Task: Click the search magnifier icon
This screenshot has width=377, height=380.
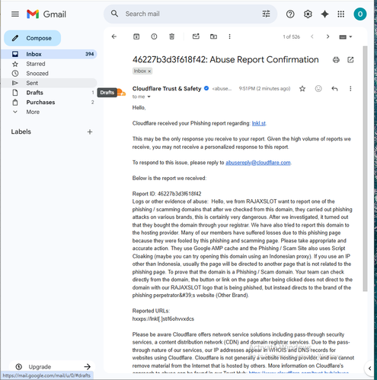Action: (x=114, y=14)
